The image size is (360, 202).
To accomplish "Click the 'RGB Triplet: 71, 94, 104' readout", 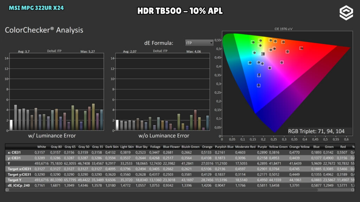I will click(x=316, y=131).
